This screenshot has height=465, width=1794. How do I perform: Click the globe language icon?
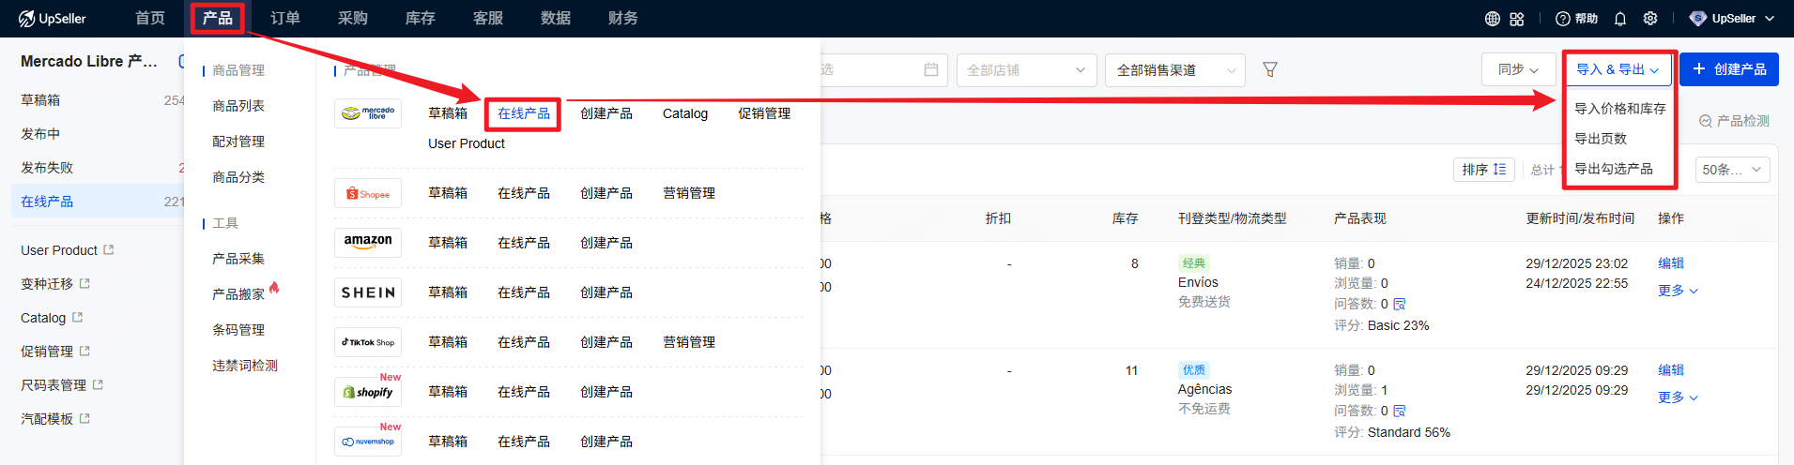(1492, 19)
